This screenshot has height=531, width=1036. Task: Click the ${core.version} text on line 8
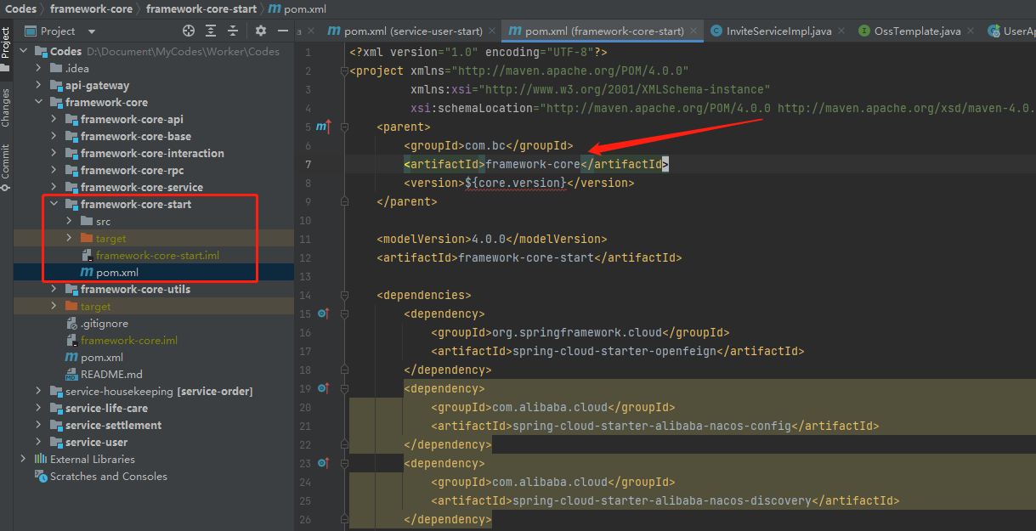pos(515,183)
